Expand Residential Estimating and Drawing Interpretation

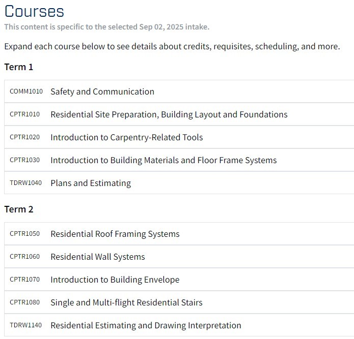179,325
